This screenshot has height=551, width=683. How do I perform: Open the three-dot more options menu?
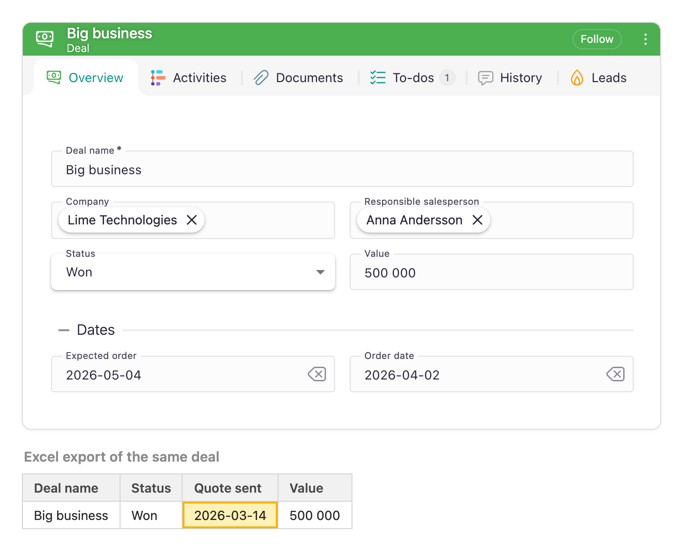[645, 39]
